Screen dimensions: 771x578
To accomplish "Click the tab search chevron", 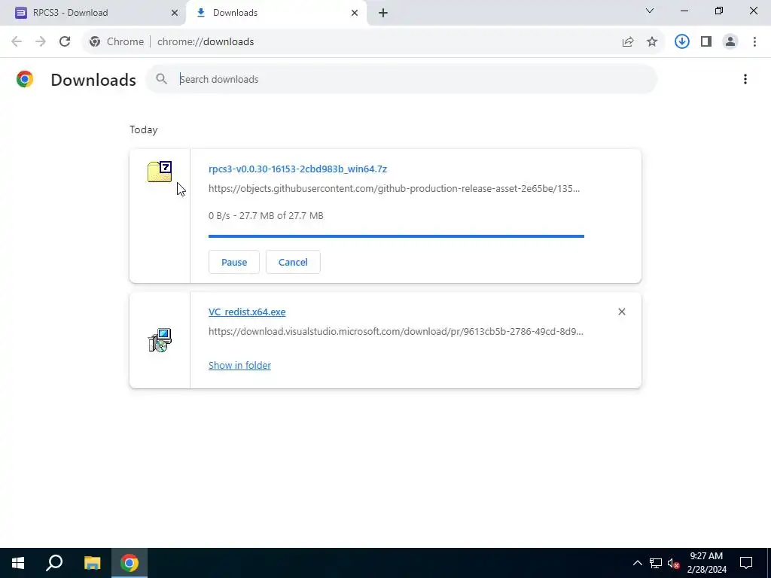I will 650,11.
